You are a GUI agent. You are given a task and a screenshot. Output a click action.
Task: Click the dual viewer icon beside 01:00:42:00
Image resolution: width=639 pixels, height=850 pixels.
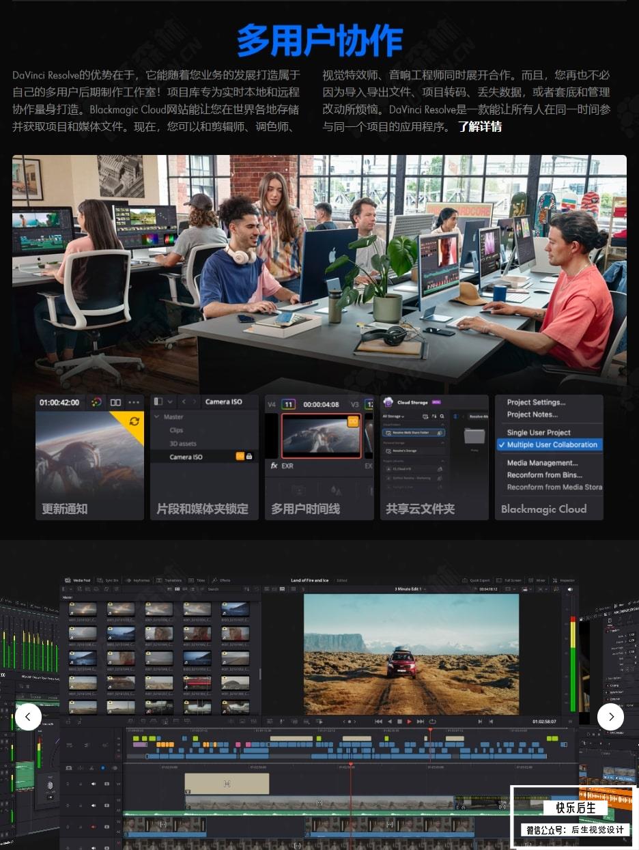point(115,403)
